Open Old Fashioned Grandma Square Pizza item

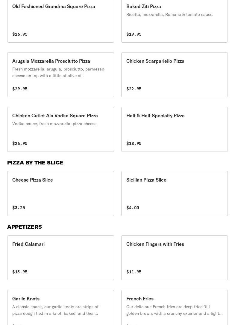pos(54,6)
